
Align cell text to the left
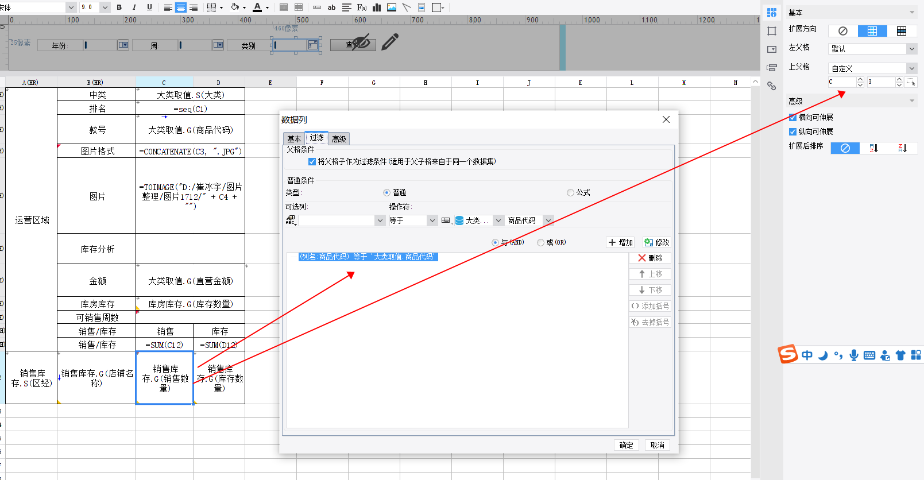(168, 7)
